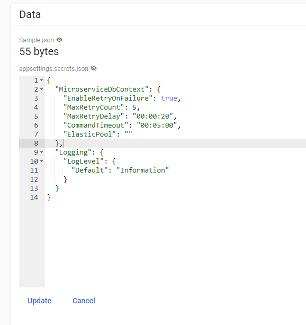Click the Update button
This screenshot has height=325, width=306.
[39, 301]
